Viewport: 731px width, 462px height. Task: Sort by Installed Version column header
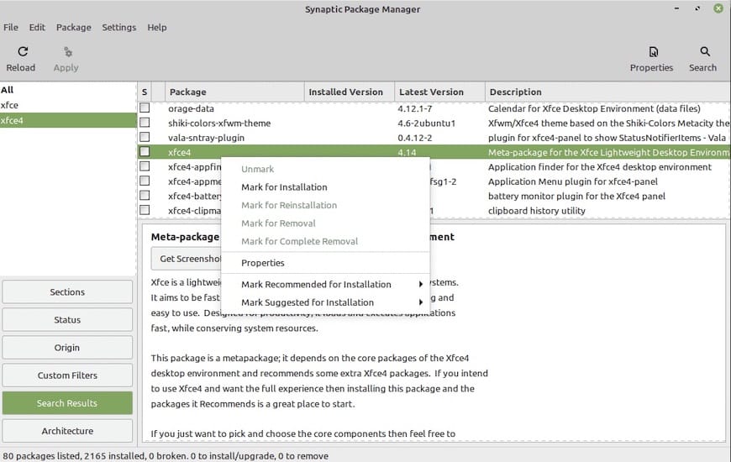click(350, 92)
